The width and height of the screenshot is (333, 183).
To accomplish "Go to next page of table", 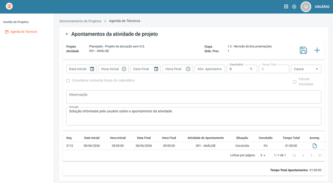I will (311, 155).
